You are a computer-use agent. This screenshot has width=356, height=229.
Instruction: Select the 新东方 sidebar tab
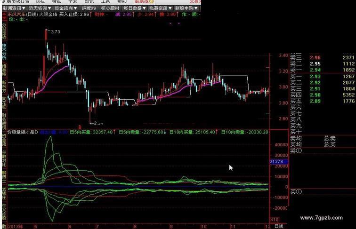(4, 87)
